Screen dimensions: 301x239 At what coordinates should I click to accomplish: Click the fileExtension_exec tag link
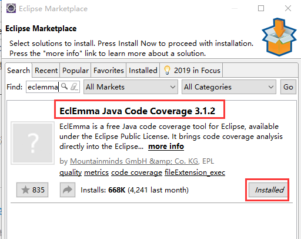[x=195, y=172]
